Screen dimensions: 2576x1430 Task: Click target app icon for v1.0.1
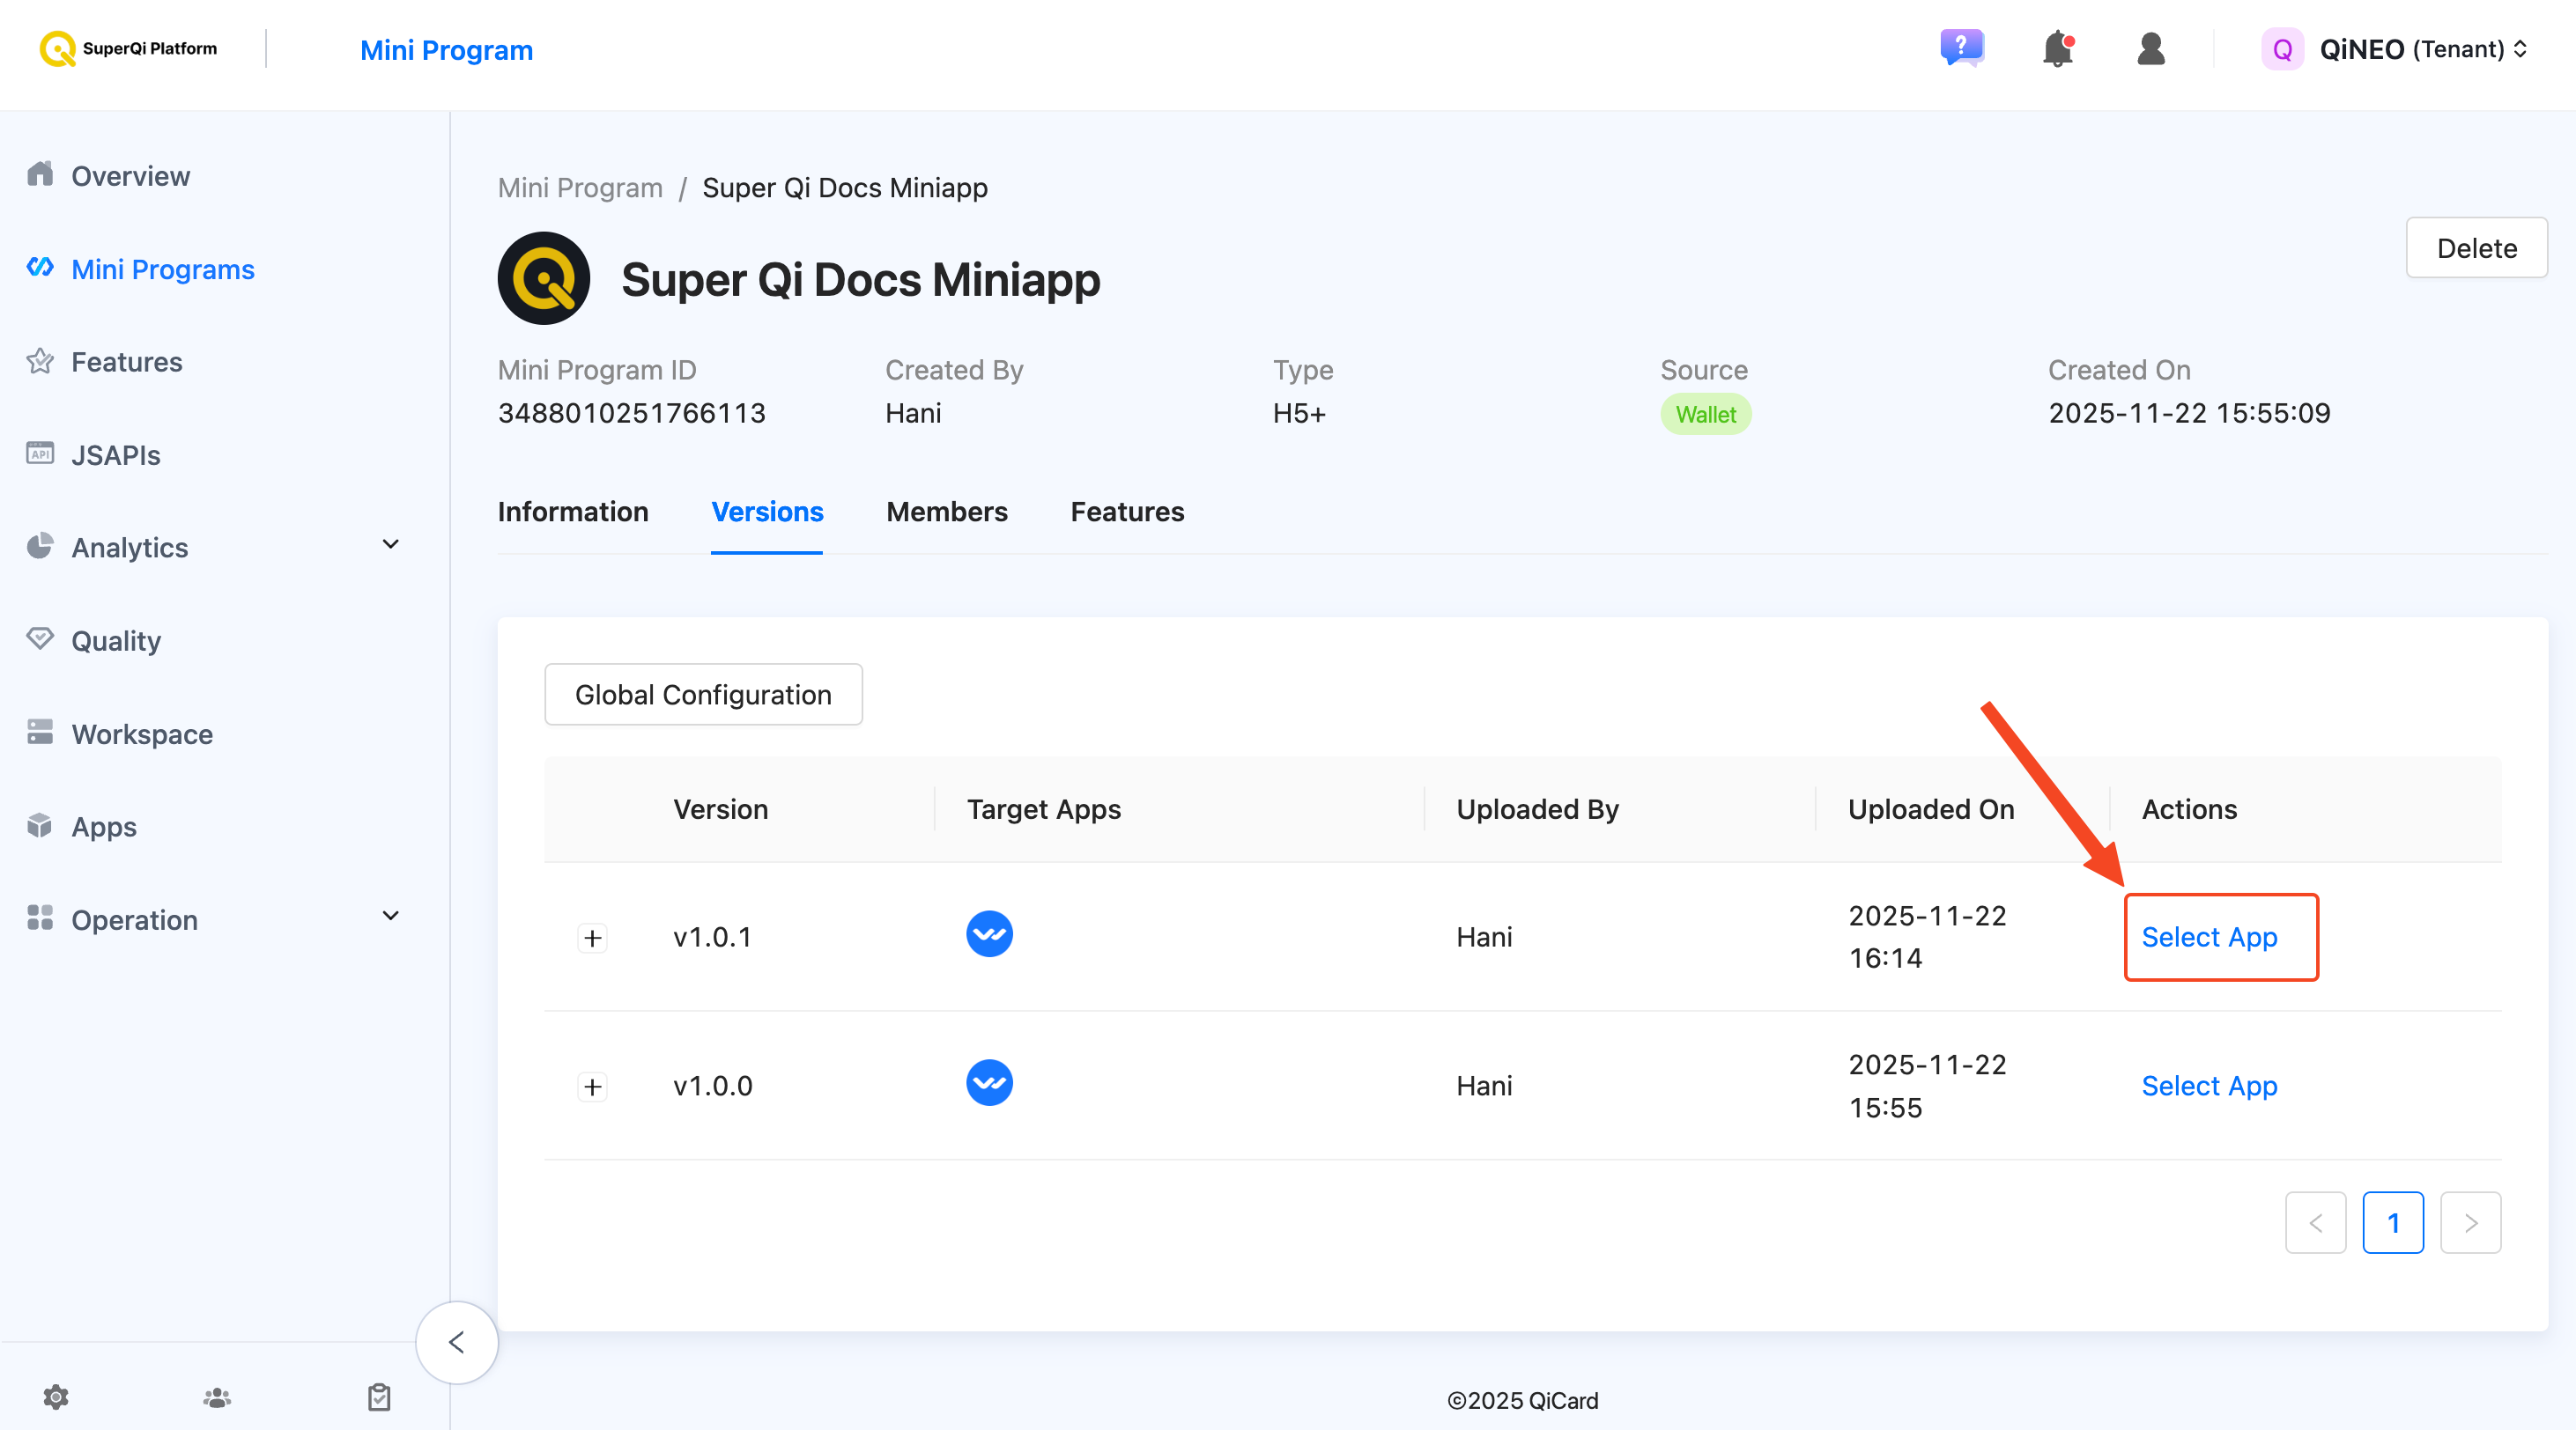[x=989, y=934]
